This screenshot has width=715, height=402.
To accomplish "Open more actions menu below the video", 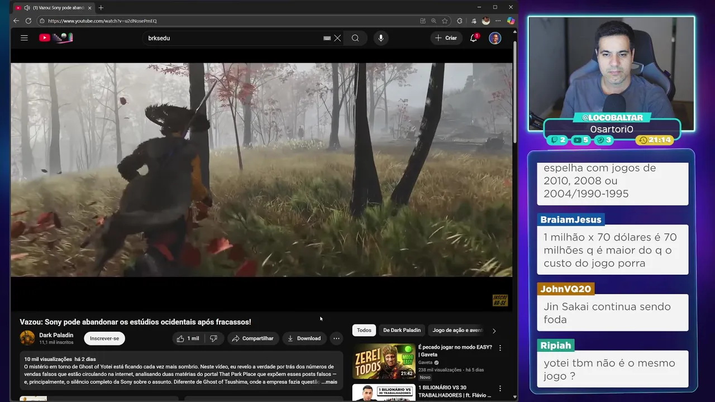I will coord(336,338).
